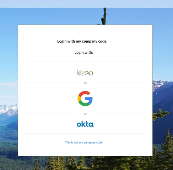Screen dimensions: 173x170
Task: Choose the Okta login logo
Action: (x=85, y=124)
